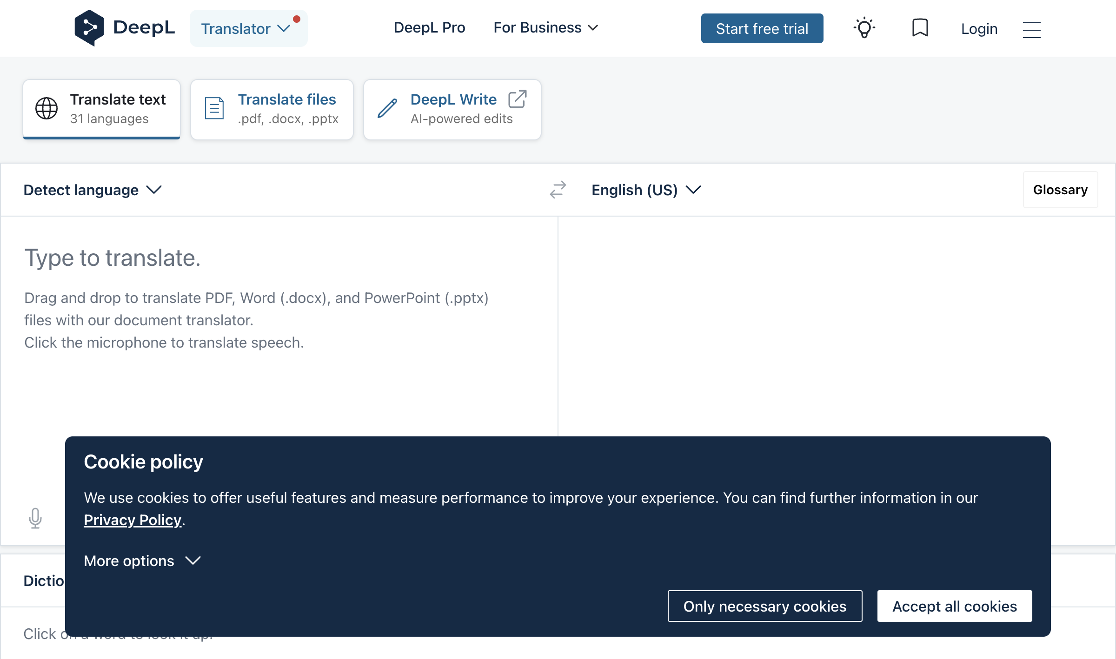Click Start free trial button

762,28
